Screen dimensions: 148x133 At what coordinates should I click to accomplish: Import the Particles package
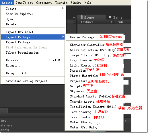coord(94,71)
